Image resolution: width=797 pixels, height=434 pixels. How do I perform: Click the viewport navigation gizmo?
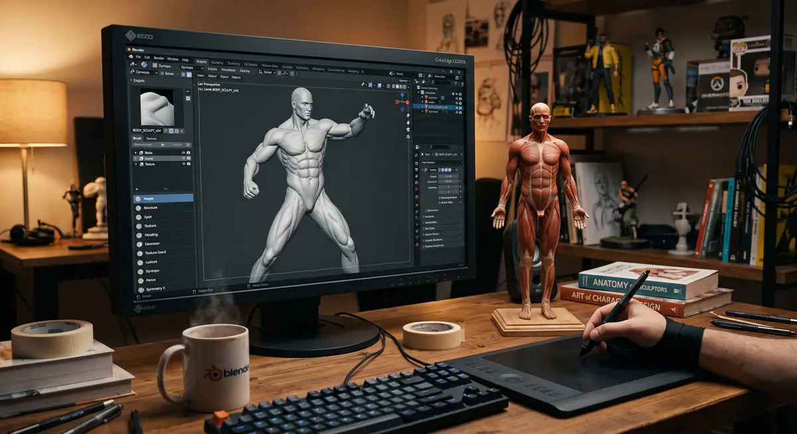click(x=402, y=102)
